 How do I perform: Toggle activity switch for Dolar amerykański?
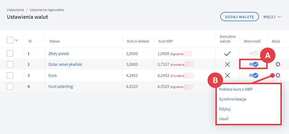tap(253, 65)
